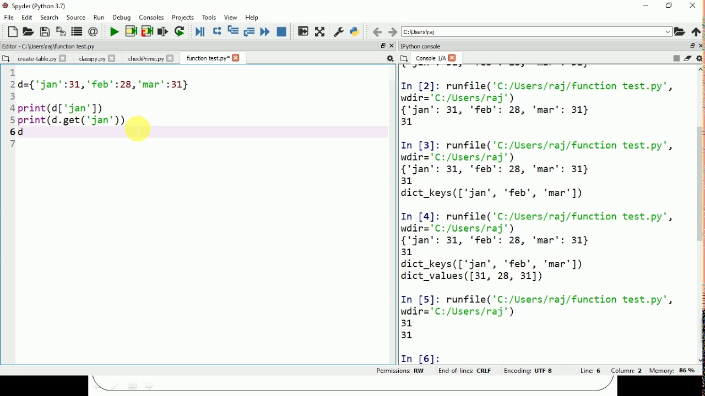Run the file with the green play button
The height and width of the screenshot is (396, 705).
tap(114, 32)
